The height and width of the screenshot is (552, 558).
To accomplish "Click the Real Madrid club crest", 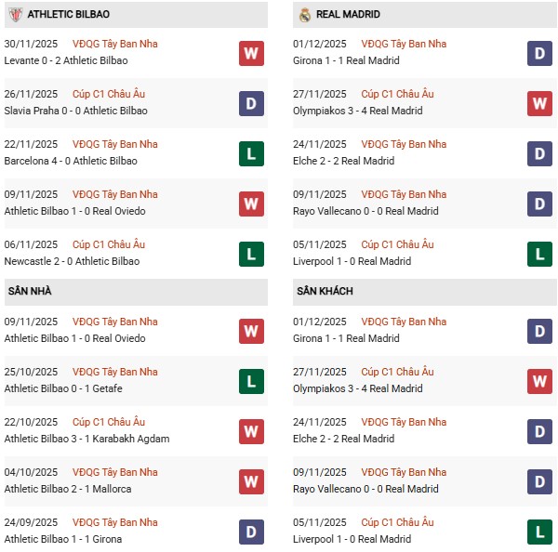I will click(x=305, y=15).
